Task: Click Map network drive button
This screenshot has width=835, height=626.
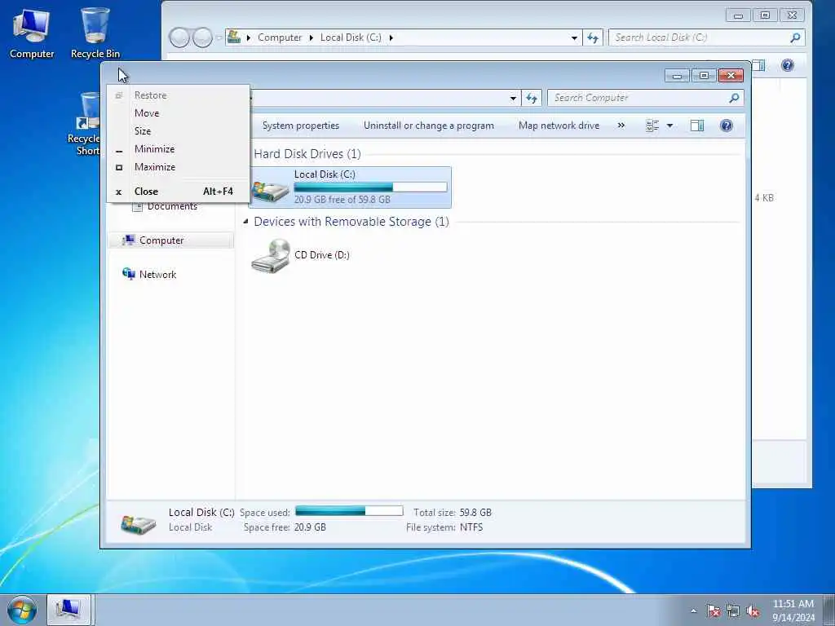Action: click(559, 126)
